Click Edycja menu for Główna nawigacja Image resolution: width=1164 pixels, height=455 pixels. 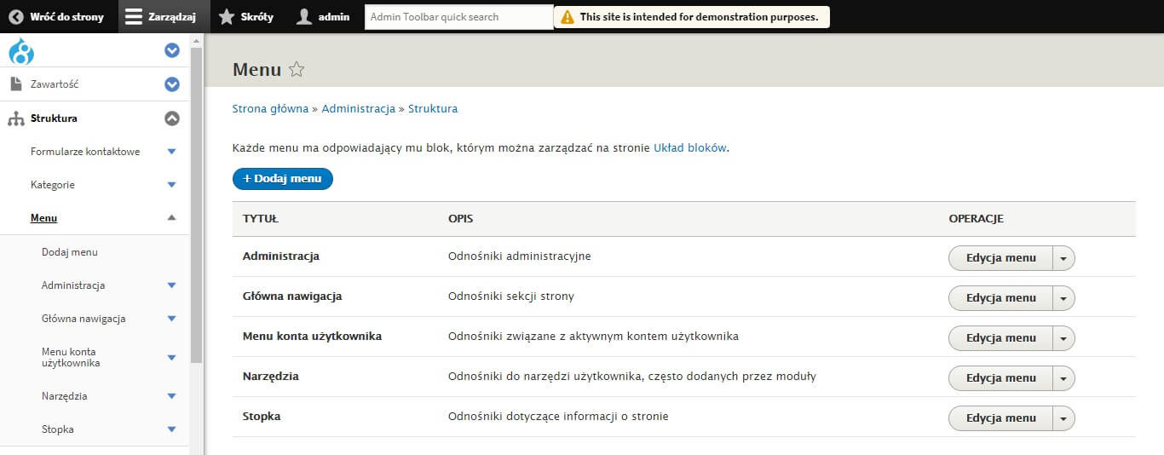click(x=1001, y=298)
